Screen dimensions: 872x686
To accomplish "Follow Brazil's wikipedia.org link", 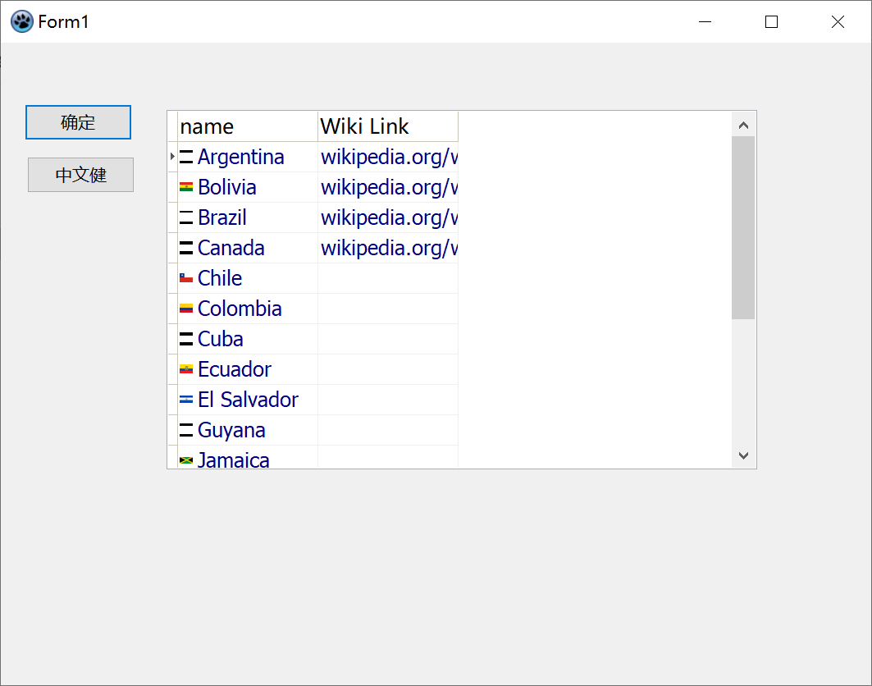I will coord(389,217).
